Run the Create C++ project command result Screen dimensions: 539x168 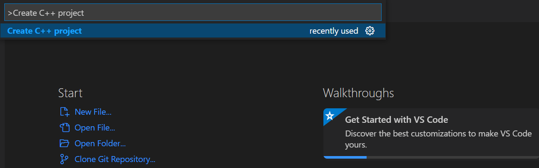[192, 31]
